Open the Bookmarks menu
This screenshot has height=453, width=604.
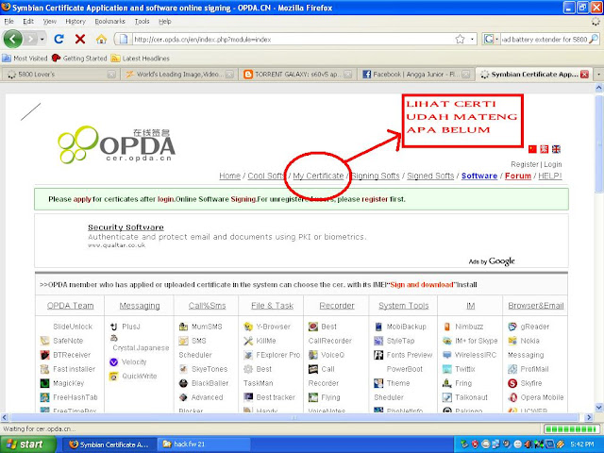click(x=109, y=21)
